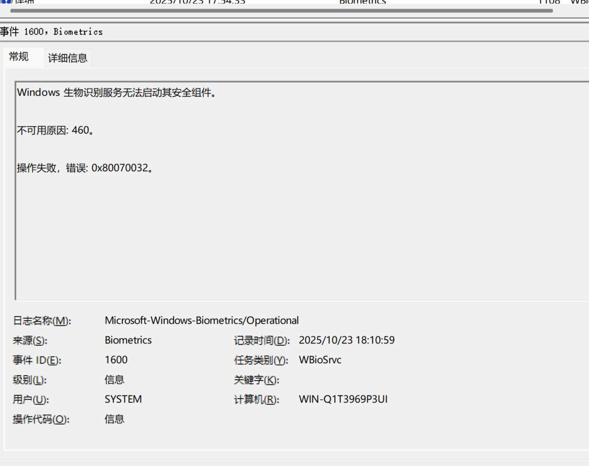Click the 级别 value 信息
The image size is (589, 466).
coord(114,380)
